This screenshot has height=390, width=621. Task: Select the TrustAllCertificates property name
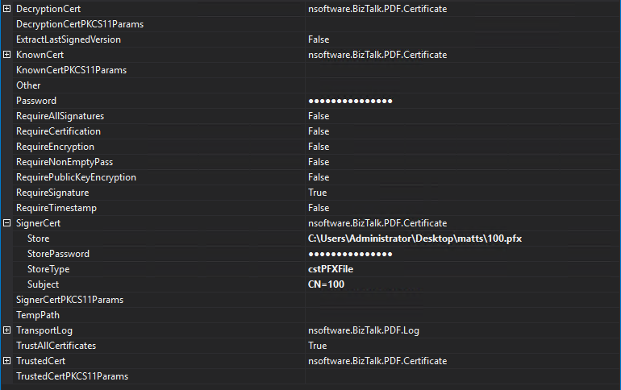pos(56,346)
